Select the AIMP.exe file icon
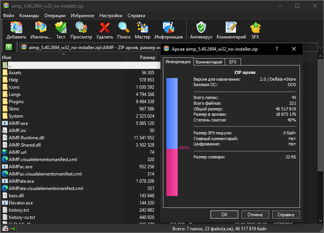Viewport: 324px width, 233px height. (5, 123)
